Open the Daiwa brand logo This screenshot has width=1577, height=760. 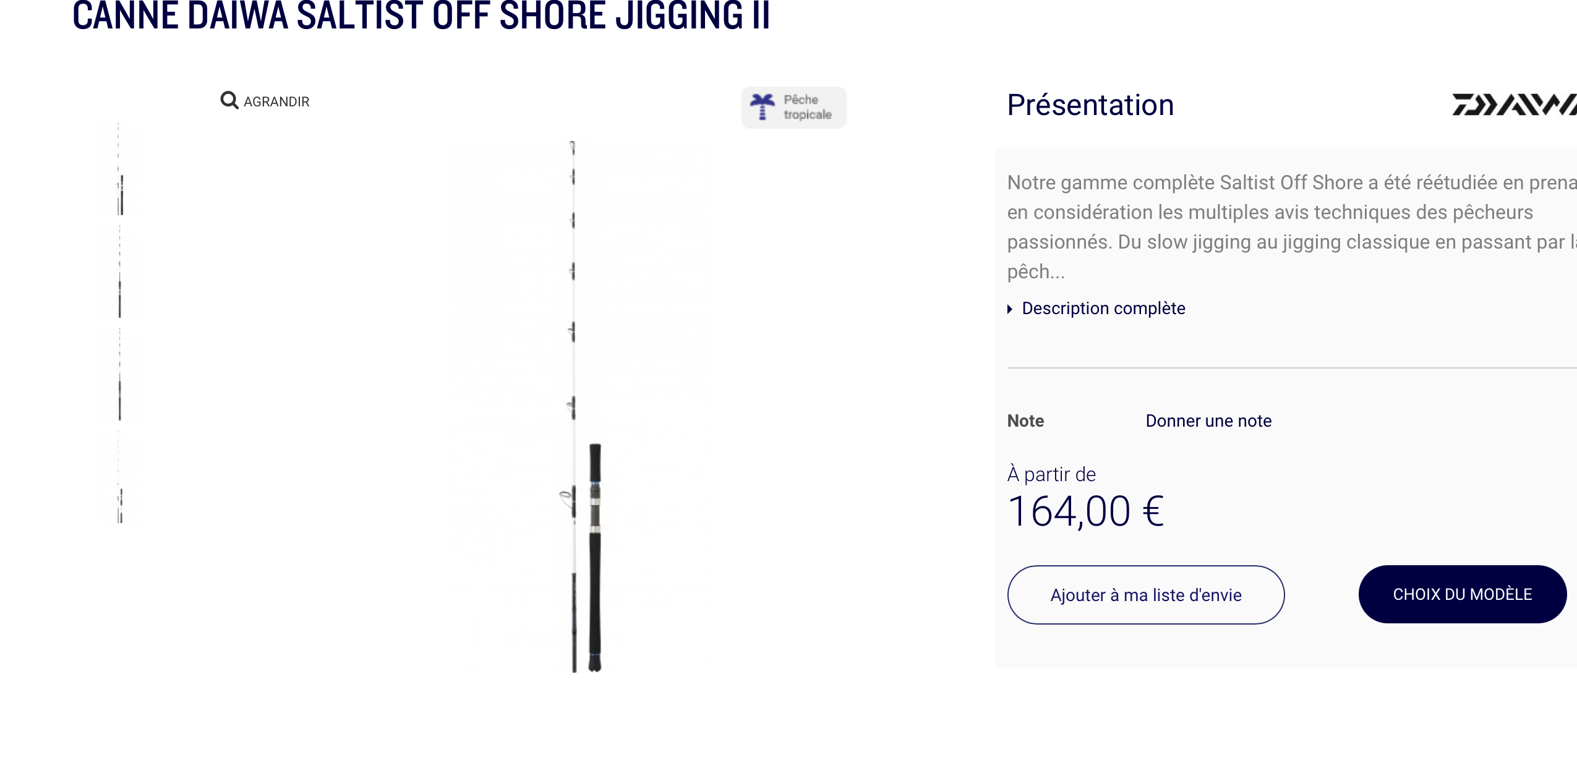click(x=1514, y=105)
